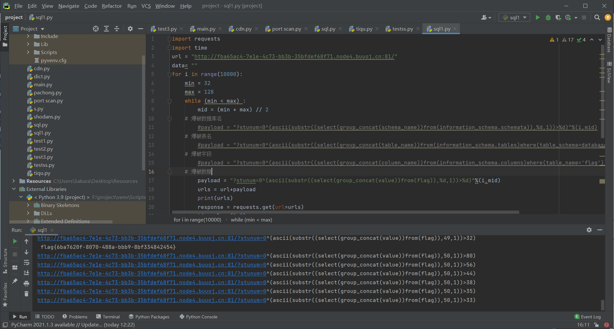614x329 pixels.
Task: Open the user account icon menu
Action: (x=486, y=17)
